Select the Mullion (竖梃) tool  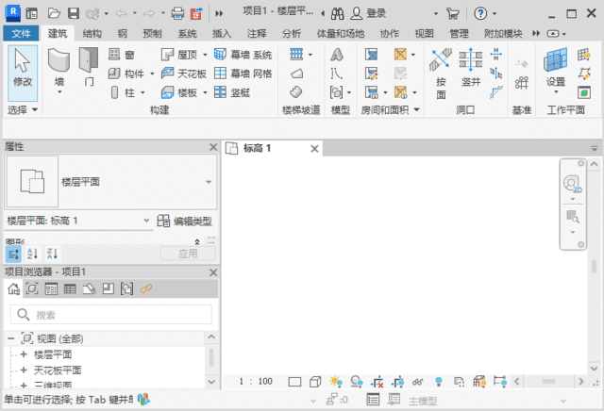click(232, 92)
